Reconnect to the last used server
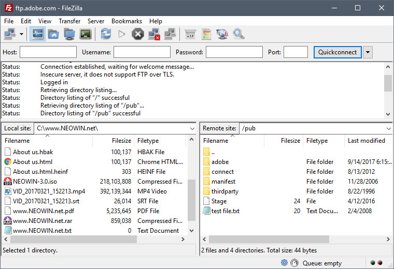394x269 pixels. click(x=170, y=34)
